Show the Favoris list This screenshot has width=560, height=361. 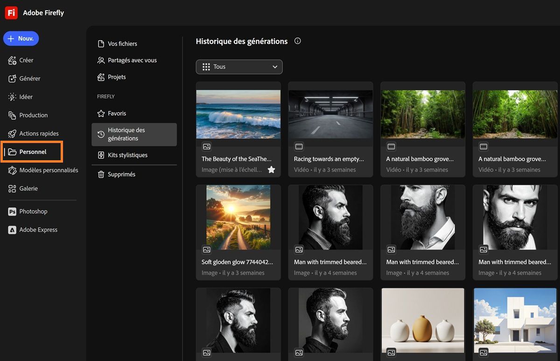(117, 113)
